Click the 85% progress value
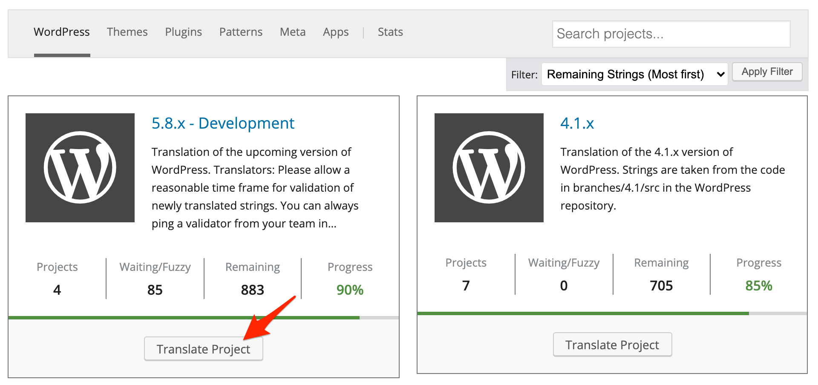This screenshot has width=818, height=385. point(759,286)
